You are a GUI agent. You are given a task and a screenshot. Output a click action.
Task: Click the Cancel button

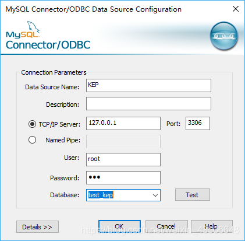pyautogui.click(x=166, y=226)
